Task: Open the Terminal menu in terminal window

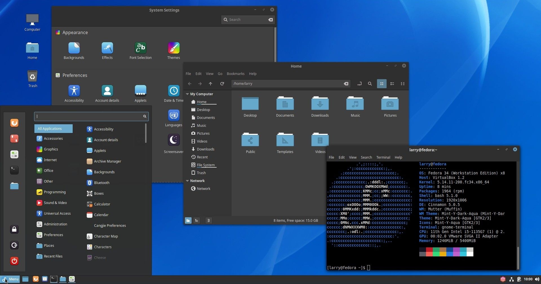Action: pyautogui.click(x=383, y=157)
